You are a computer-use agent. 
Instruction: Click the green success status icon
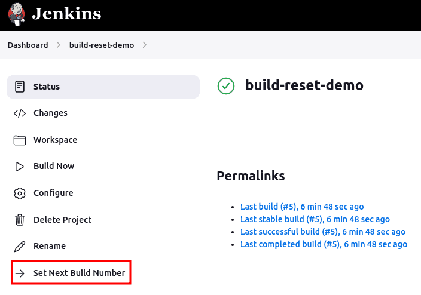point(226,86)
